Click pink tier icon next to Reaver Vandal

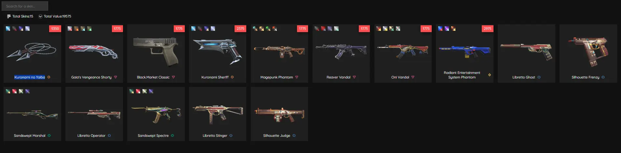click(354, 77)
